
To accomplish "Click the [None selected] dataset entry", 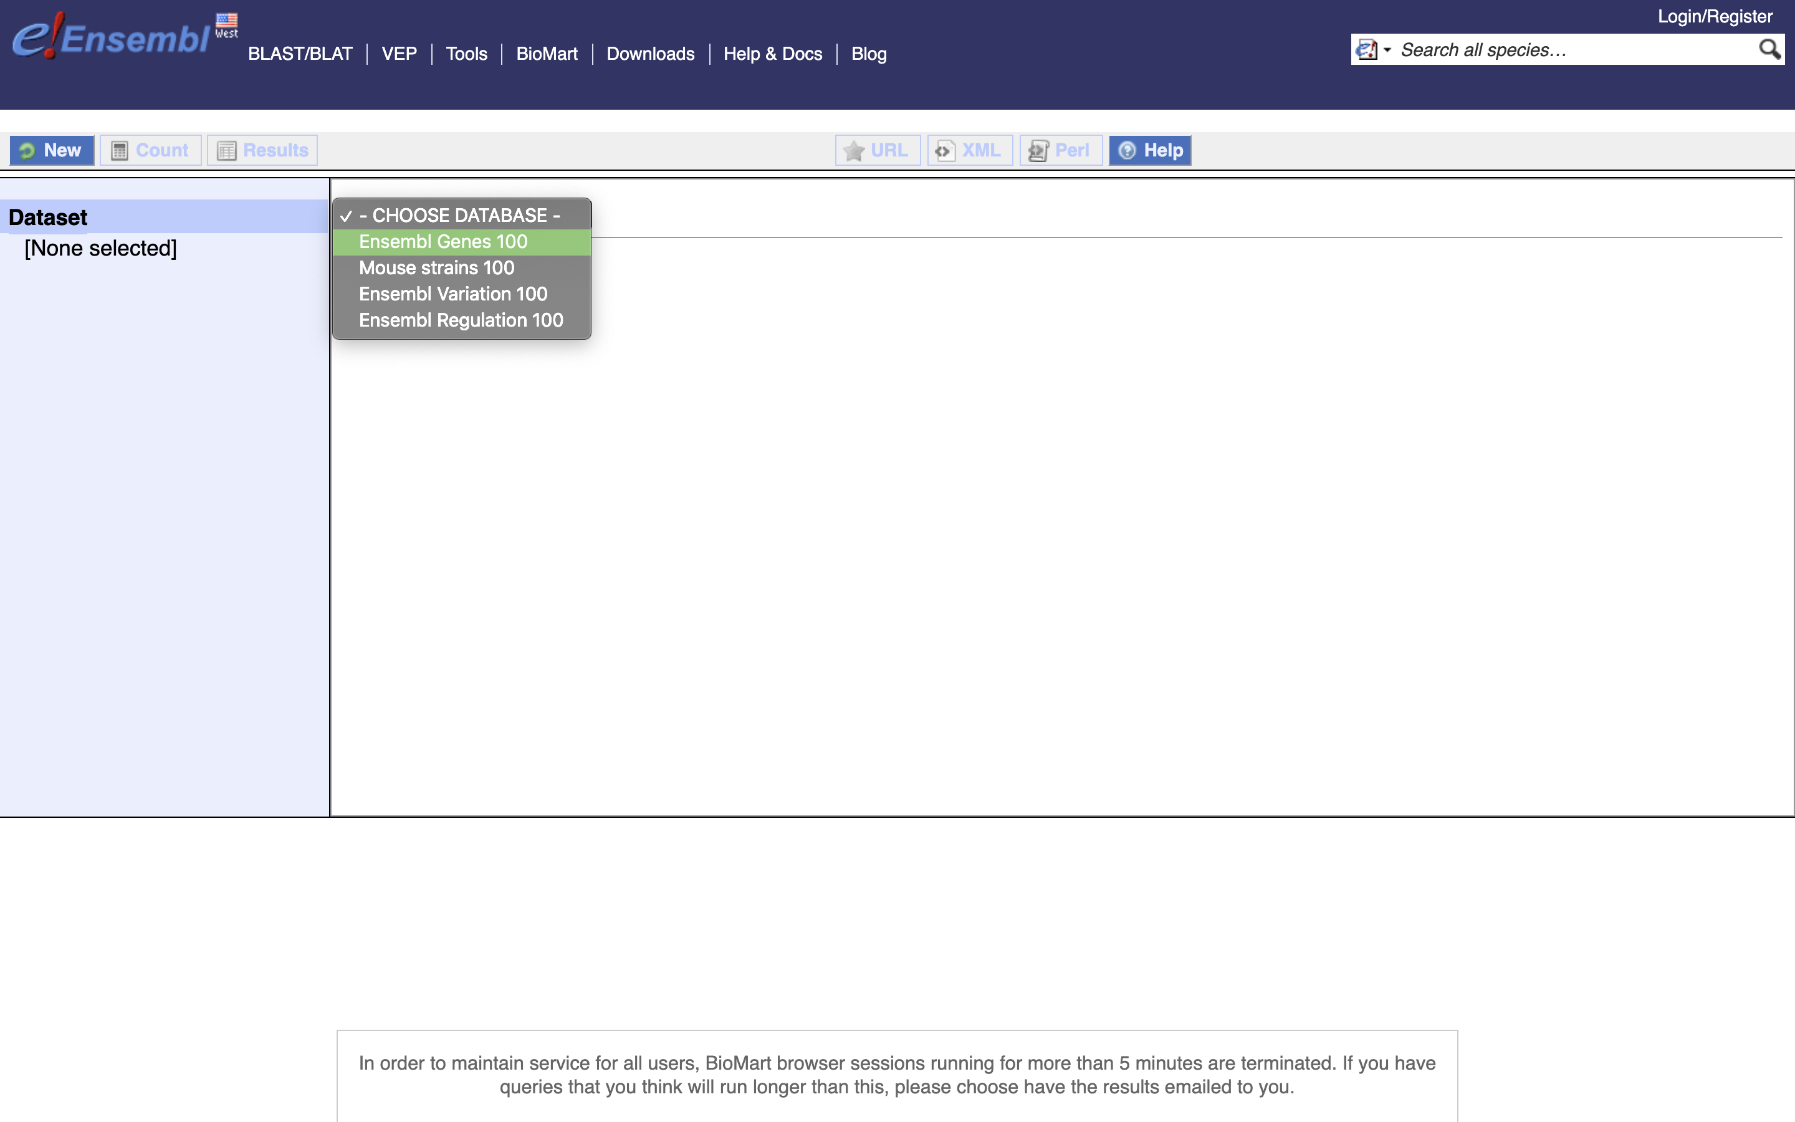I will tap(101, 249).
